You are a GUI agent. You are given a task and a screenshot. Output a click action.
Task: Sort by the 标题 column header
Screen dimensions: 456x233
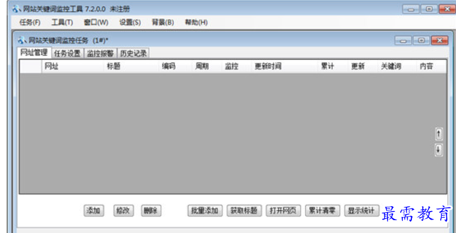[132, 67]
